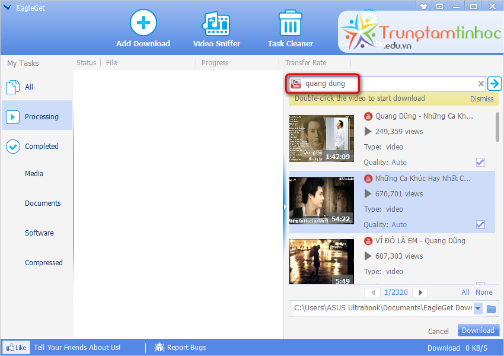Change Quality Auto for 249,359 views video
This screenshot has height=356, width=504.
pyautogui.click(x=399, y=163)
